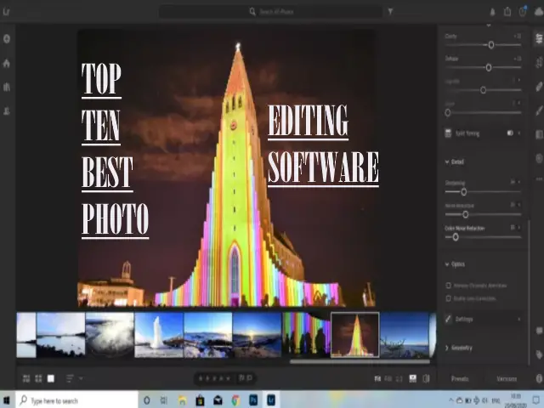Open Google Chrome from the taskbar

click(235, 400)
